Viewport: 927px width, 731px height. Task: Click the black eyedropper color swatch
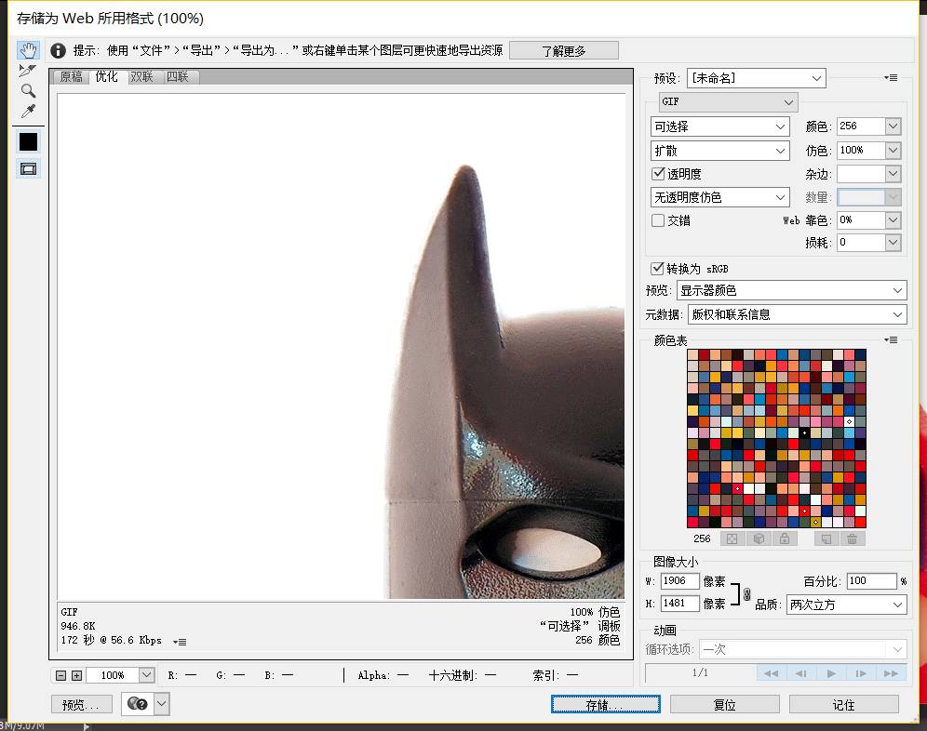(29, 141)
